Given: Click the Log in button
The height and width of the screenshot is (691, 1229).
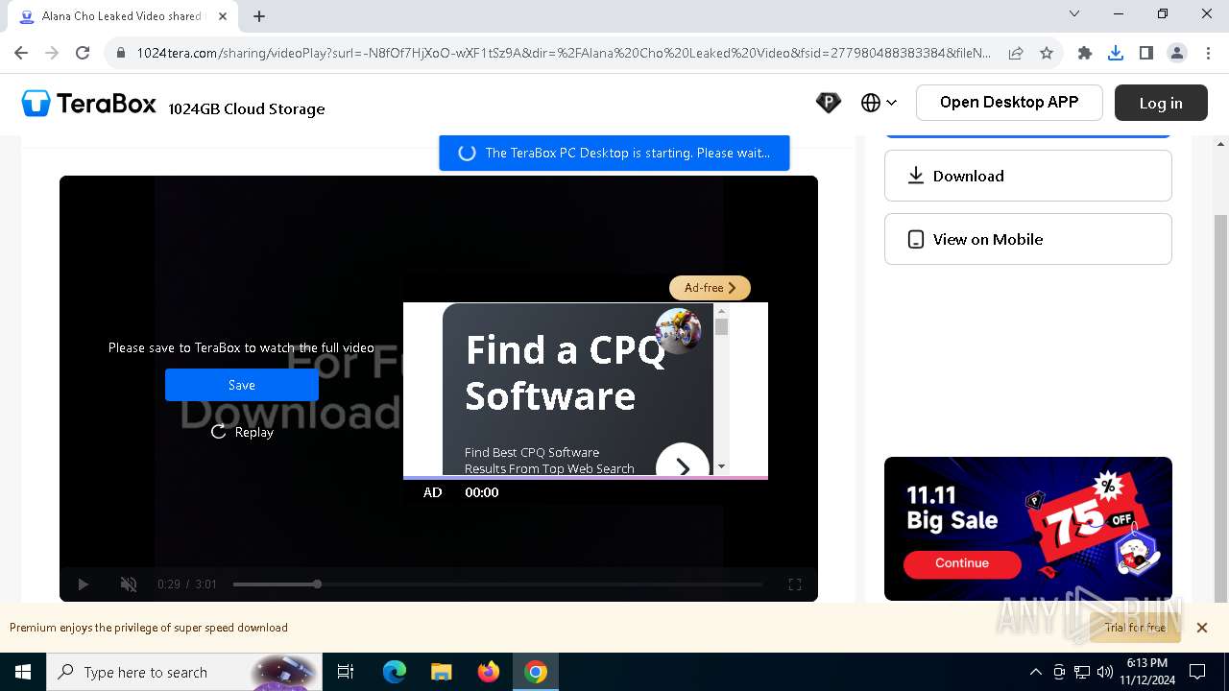Looking at the screenshot, I should click(x=1161, y=103).
